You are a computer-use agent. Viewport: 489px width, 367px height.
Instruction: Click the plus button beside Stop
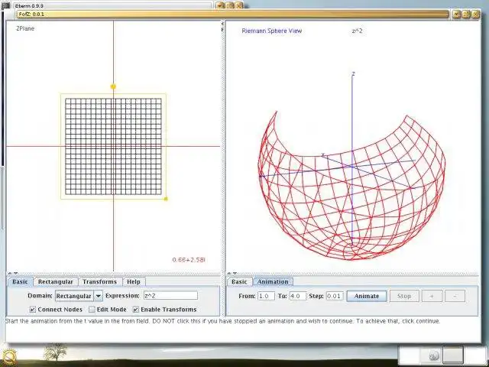click(x=432, y=296)
